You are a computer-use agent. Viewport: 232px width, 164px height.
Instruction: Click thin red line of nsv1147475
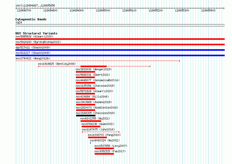coord(101,132)
